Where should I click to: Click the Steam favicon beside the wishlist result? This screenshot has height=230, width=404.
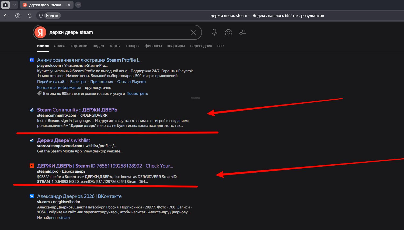point(32,140)
